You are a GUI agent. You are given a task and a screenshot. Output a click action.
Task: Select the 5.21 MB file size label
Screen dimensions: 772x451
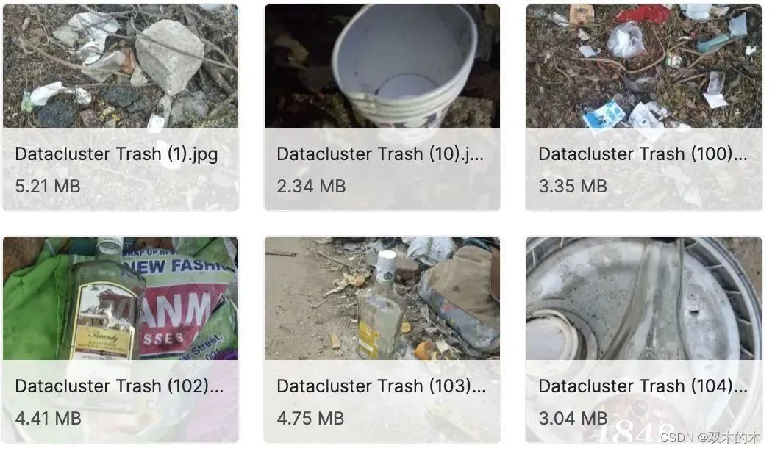pos(48,187)
